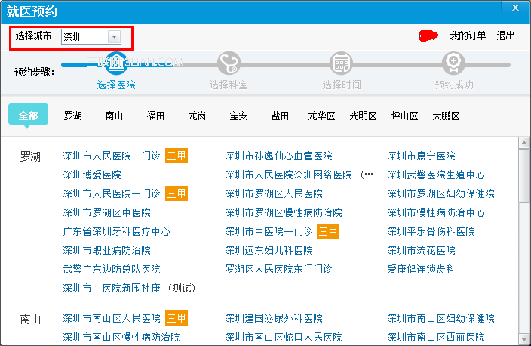Close the 就医预约 window
Screen dimensions: 531x346
click(x=515, y=8)
